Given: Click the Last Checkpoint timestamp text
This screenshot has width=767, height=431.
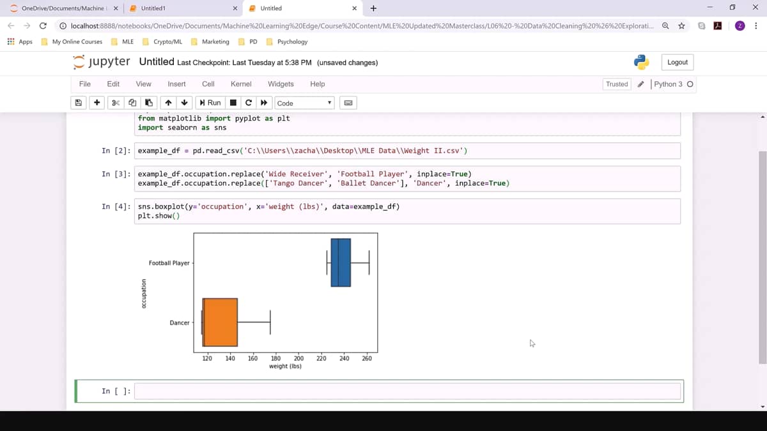Looking at the screenshot, I should click(x=244, y=63).
